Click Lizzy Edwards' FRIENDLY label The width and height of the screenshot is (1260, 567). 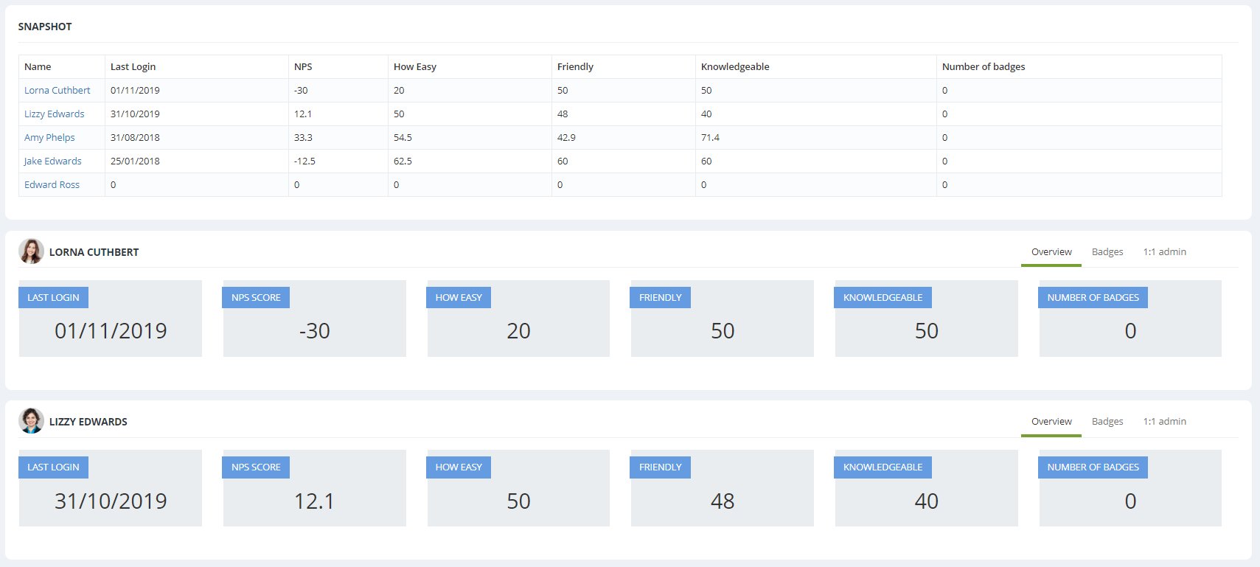(x=661, y=467)
